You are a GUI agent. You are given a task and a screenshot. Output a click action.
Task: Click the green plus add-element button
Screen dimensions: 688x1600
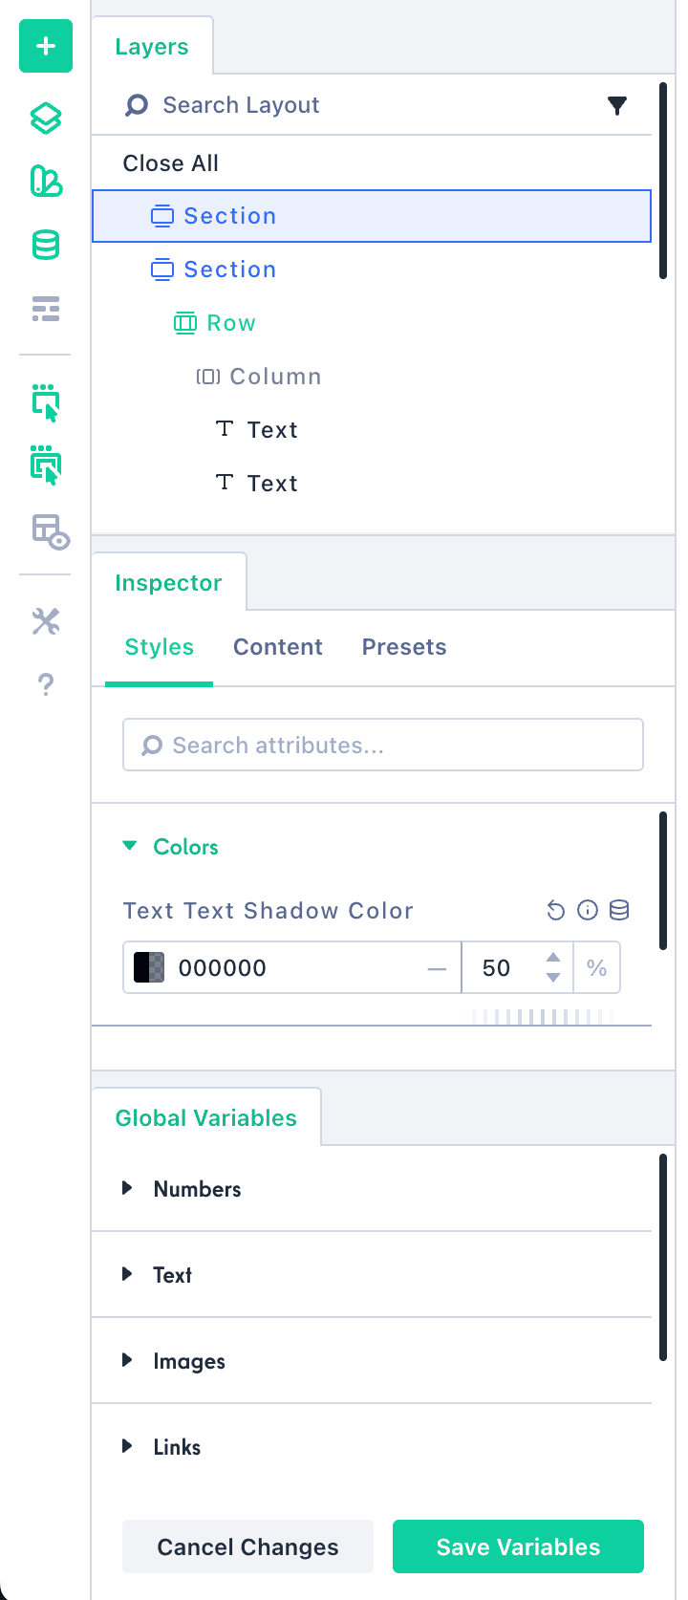pyautogui.click(x=46, y=46)
